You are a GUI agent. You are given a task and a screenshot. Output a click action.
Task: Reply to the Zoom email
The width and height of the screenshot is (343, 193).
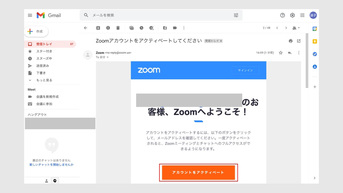pos(290,53)
